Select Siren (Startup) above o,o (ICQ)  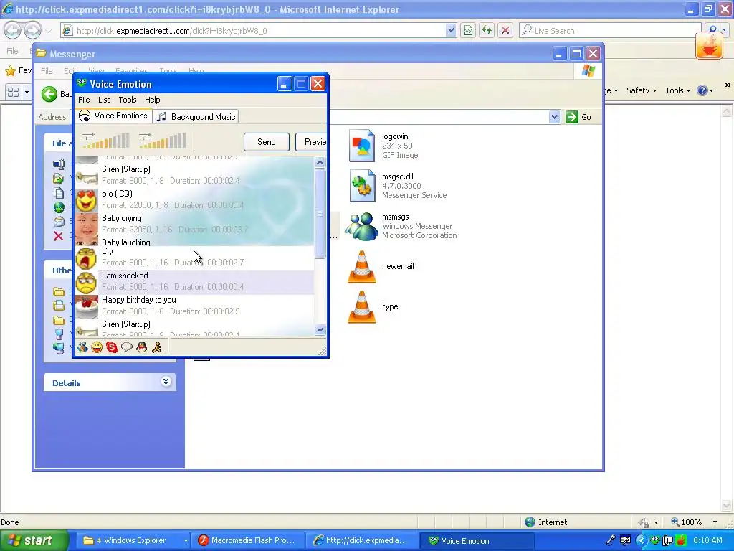pos(194,175)
